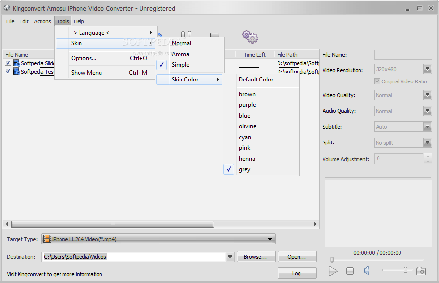
Task: Open the Destination path dropdown arrow
Action: tap(230, 256)
